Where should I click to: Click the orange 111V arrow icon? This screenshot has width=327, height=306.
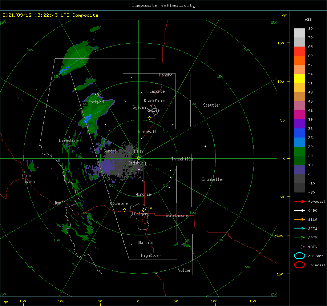(x=299, y=219)
